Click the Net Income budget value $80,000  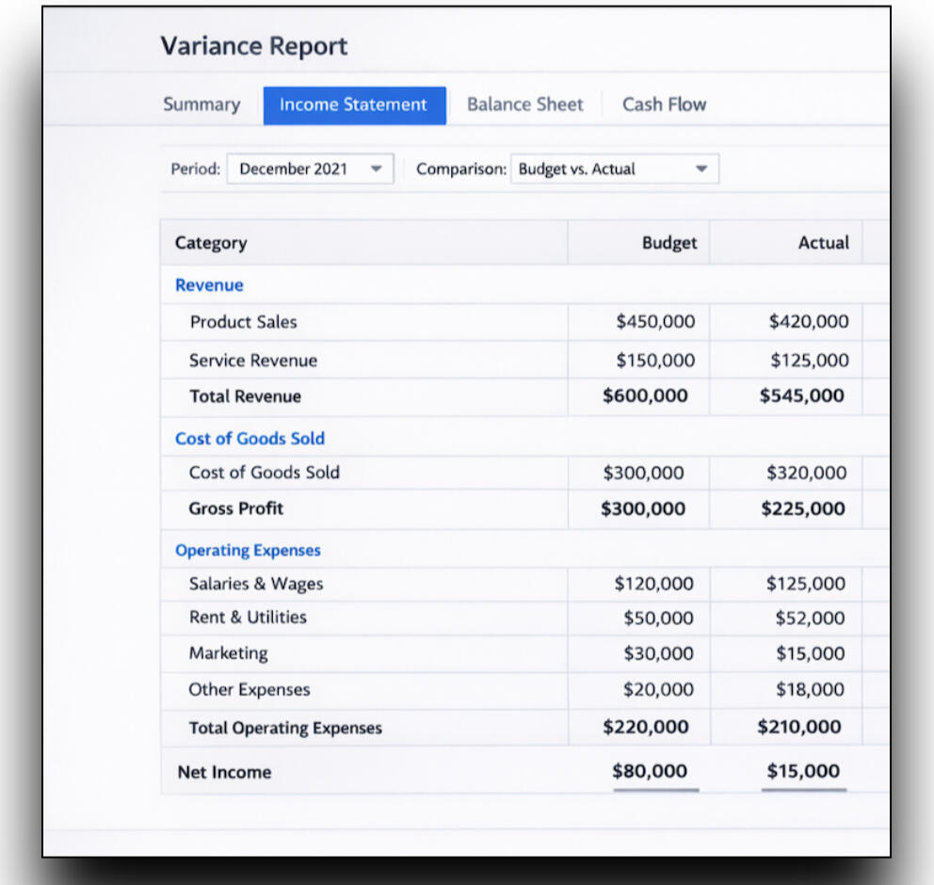650,772
